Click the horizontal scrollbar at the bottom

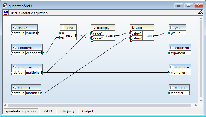100,105
